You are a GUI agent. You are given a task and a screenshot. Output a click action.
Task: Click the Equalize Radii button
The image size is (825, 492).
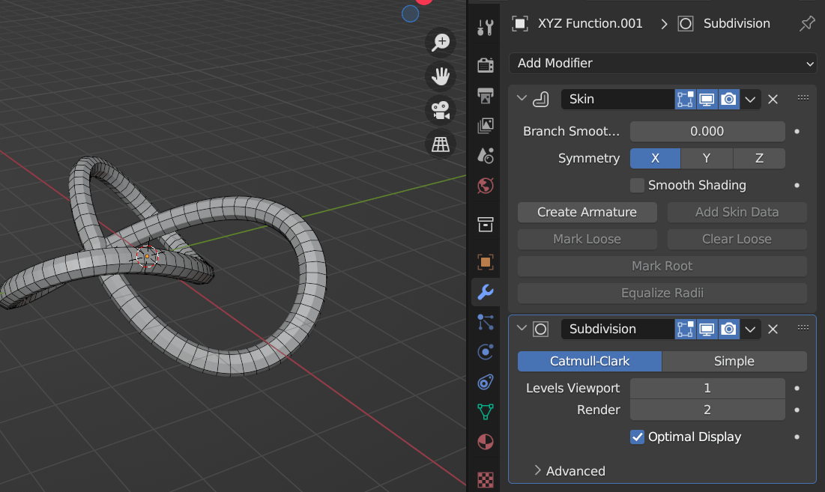[662, 293]
